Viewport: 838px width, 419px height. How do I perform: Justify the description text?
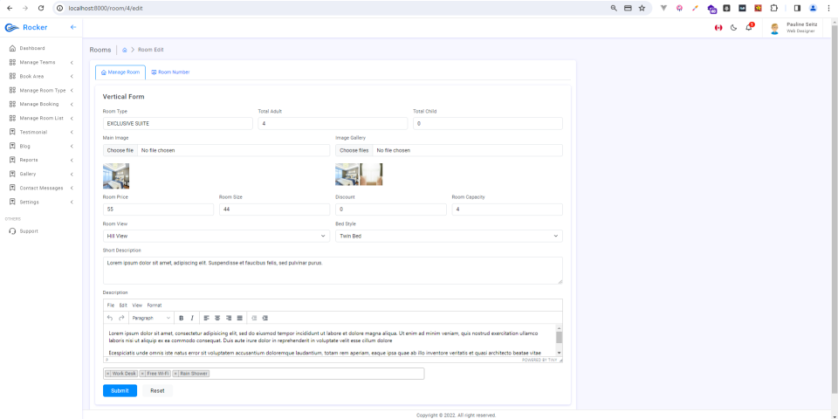(x=239, y=318)
